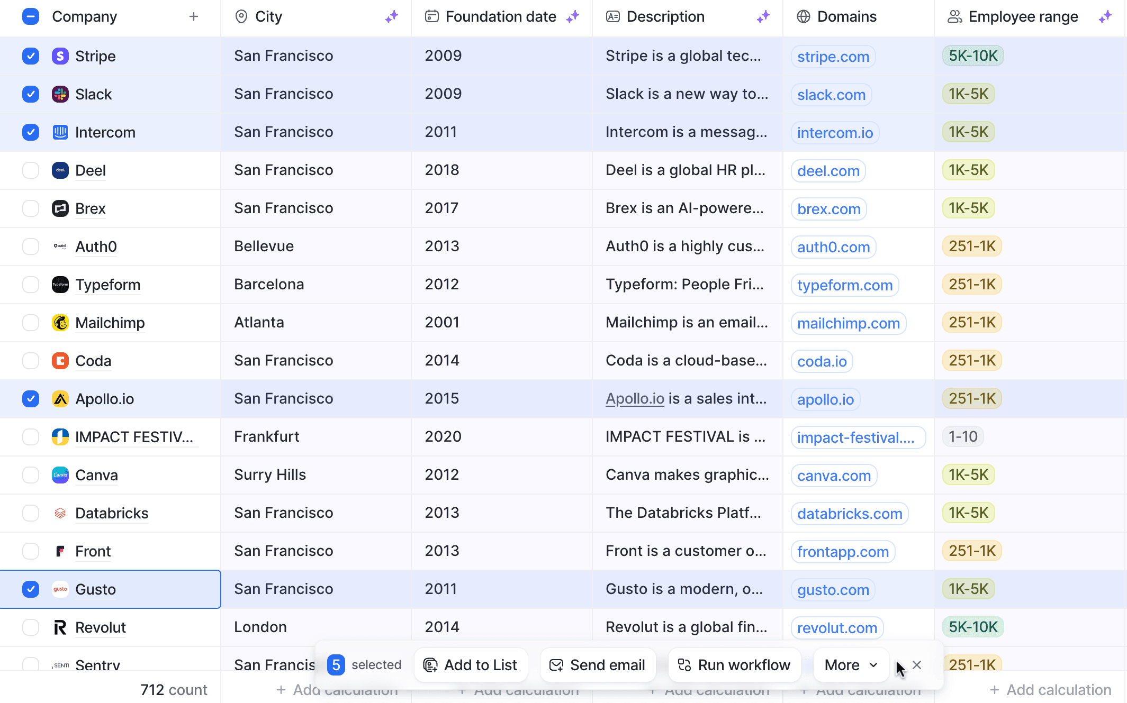Click the Canva logo icon

(60, 475)
